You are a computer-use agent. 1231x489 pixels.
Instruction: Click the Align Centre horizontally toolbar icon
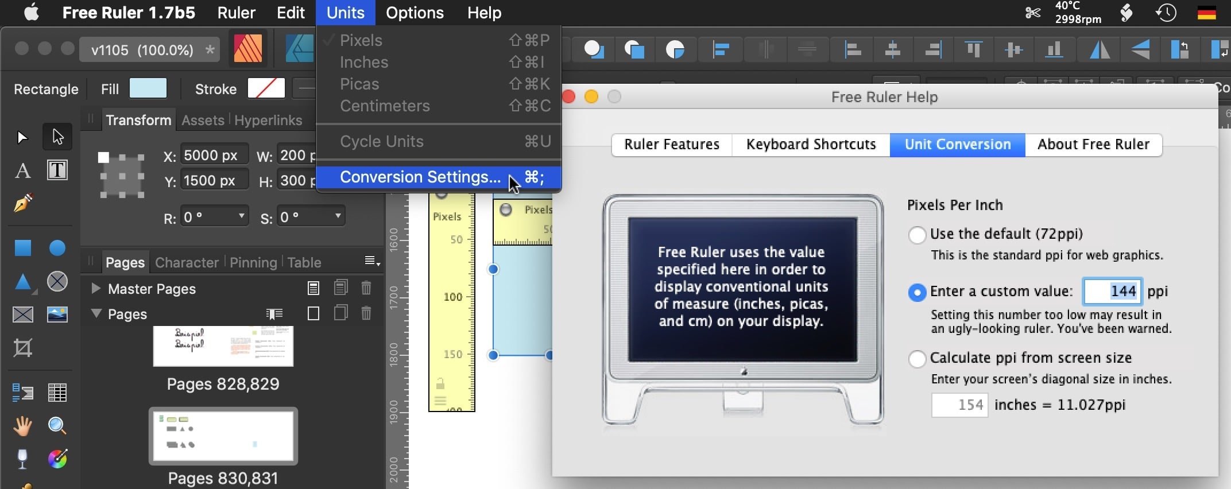point(893,50)
